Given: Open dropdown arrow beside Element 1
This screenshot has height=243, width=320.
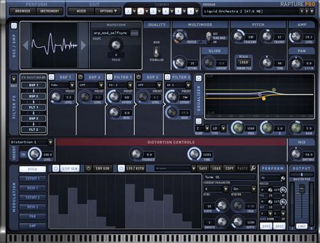Looking at the screenshot, I should coord(134,11).
